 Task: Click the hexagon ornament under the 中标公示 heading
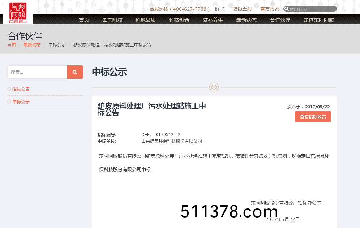(214, 87)
